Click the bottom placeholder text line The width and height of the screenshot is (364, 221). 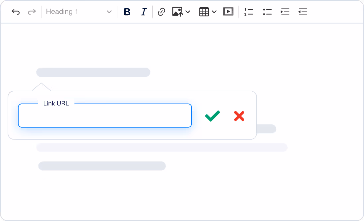[x=102, y=166]
